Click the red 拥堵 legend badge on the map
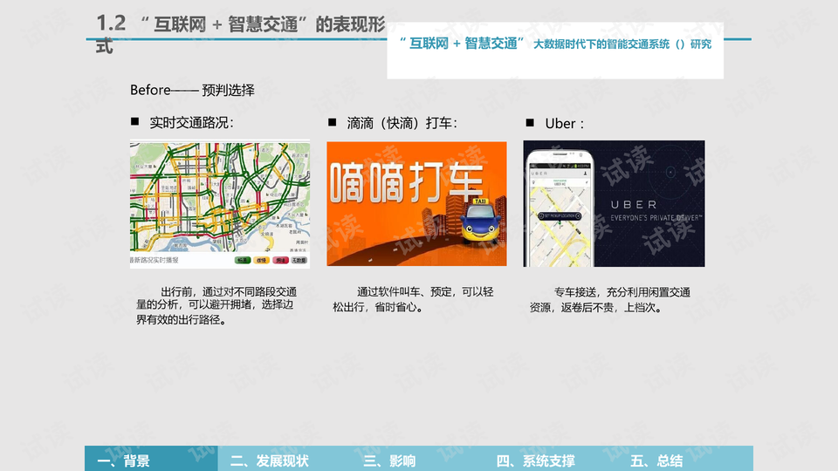This screenshot has height=471, width=838. click(280, 260)
